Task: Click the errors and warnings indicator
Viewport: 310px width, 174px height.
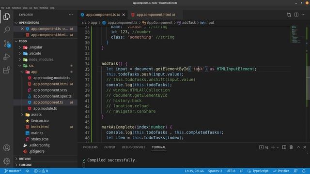Action: coord(41,171)
